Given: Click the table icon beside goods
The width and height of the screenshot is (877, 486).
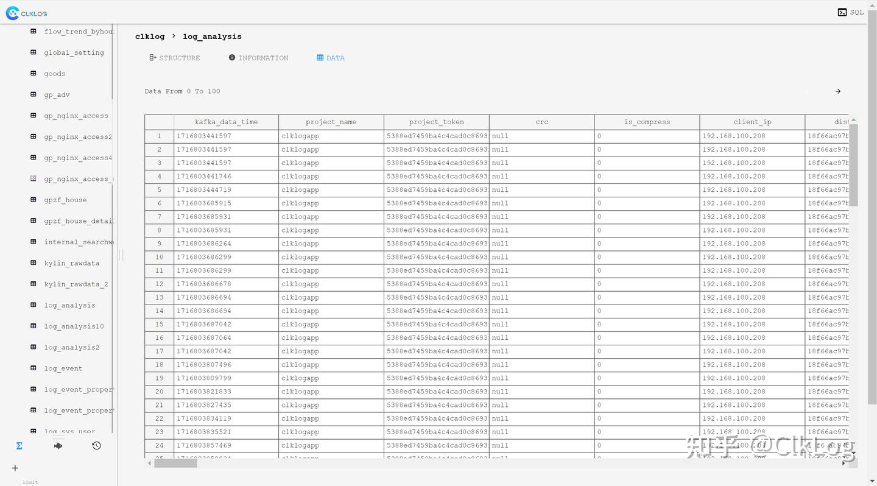Looking at the screenshot, I should click(x=33, y=73).
